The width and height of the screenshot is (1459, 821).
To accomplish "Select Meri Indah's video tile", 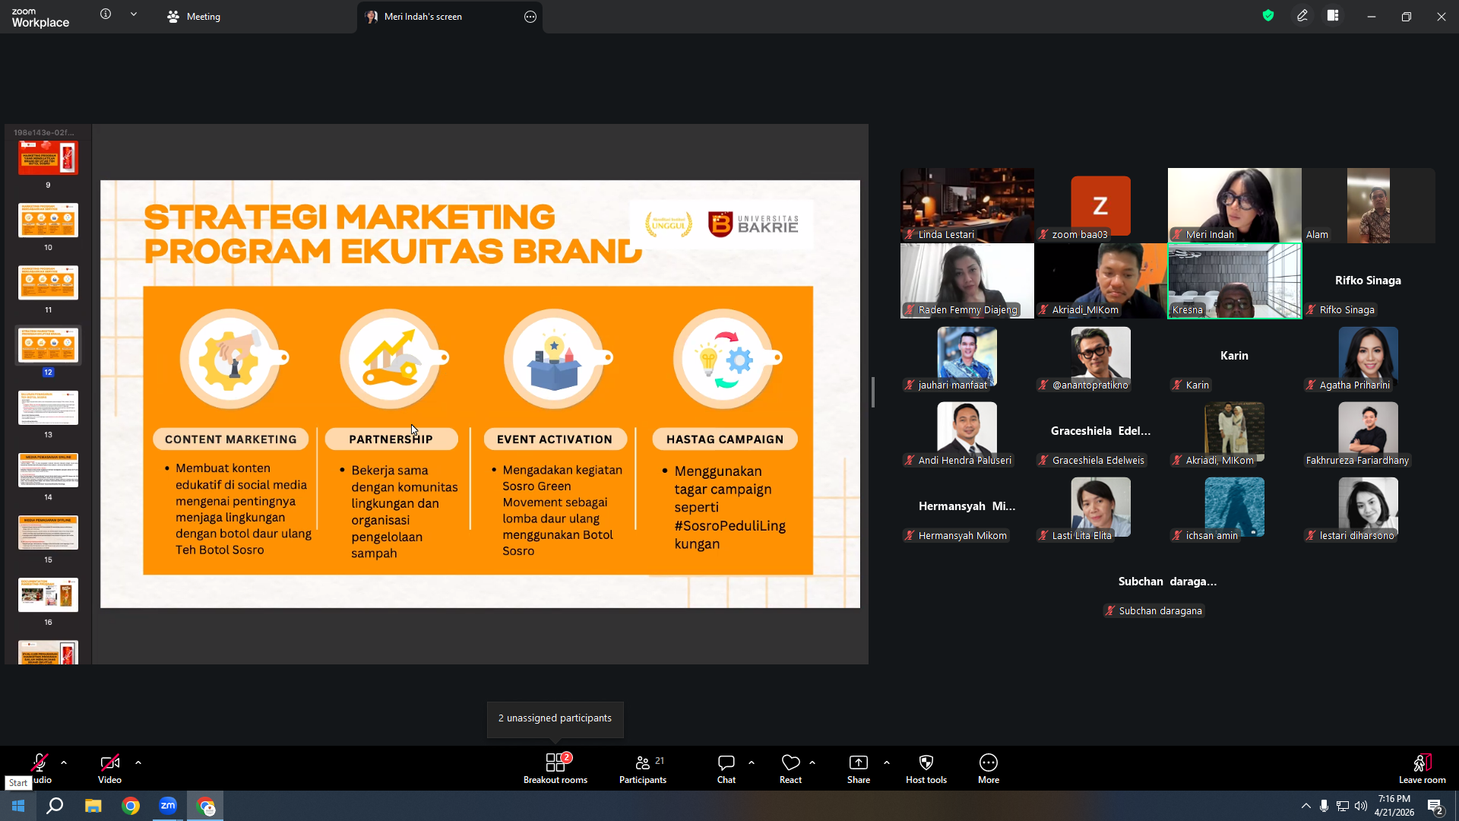I will pyautogui.click(x=1234, y=205).
